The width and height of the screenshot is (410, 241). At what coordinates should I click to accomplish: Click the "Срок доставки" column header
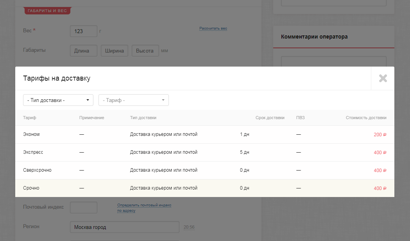click(270, 118)
